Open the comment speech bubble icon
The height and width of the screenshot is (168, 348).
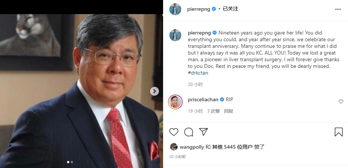(x=189, y=132)
